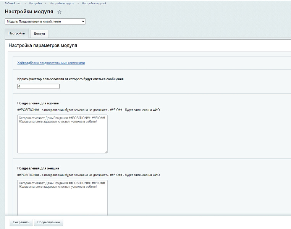Click resize grip of men's greeting textarea
The height and width of the screenshot is (229, 291).
[x=106, y=152]
